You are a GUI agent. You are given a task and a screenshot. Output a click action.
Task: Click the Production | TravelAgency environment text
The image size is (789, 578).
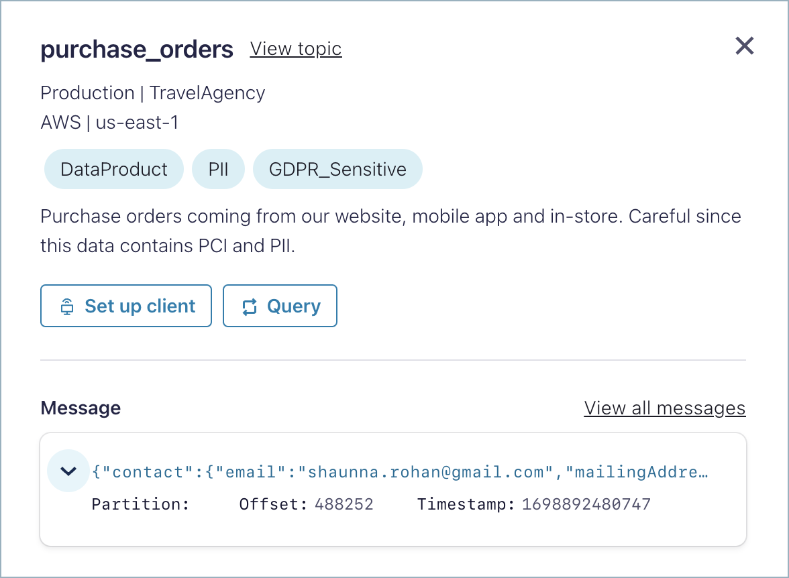(x=152, y=93)
